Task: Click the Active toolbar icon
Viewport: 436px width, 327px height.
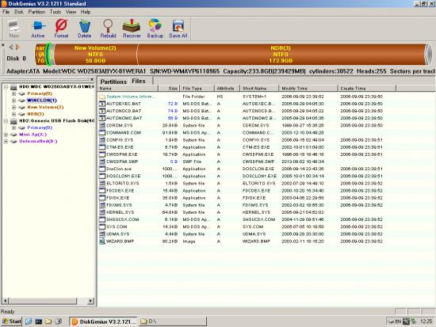Action: click(37, 29)
